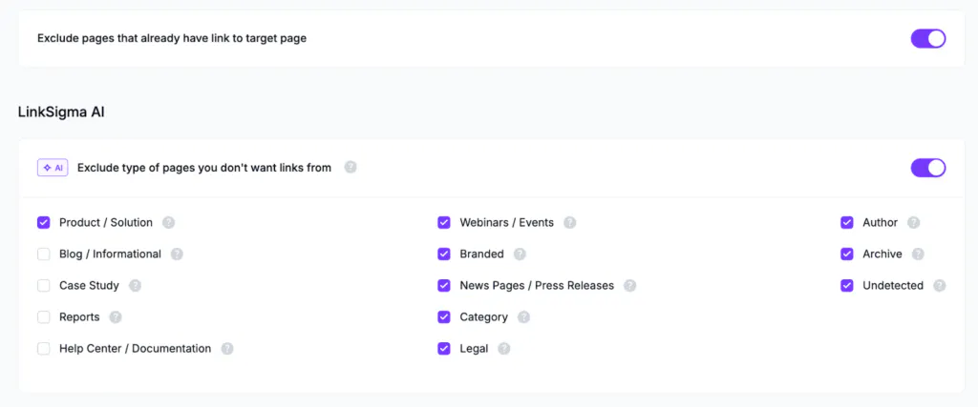Uncheck the Author checkbox

847,222
